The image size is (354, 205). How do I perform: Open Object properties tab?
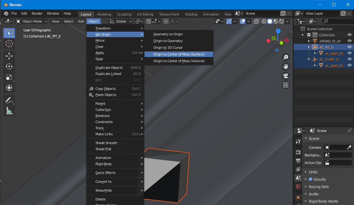[x=298, y=197]
